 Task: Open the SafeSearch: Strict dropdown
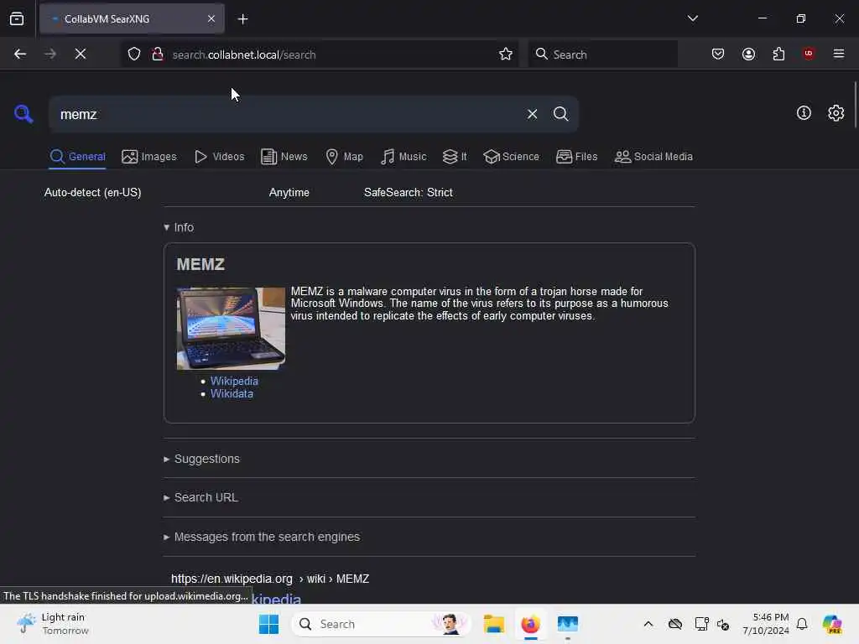point(409,193)
